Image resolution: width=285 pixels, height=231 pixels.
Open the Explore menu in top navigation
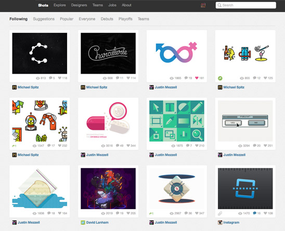[x=60, y=5]
